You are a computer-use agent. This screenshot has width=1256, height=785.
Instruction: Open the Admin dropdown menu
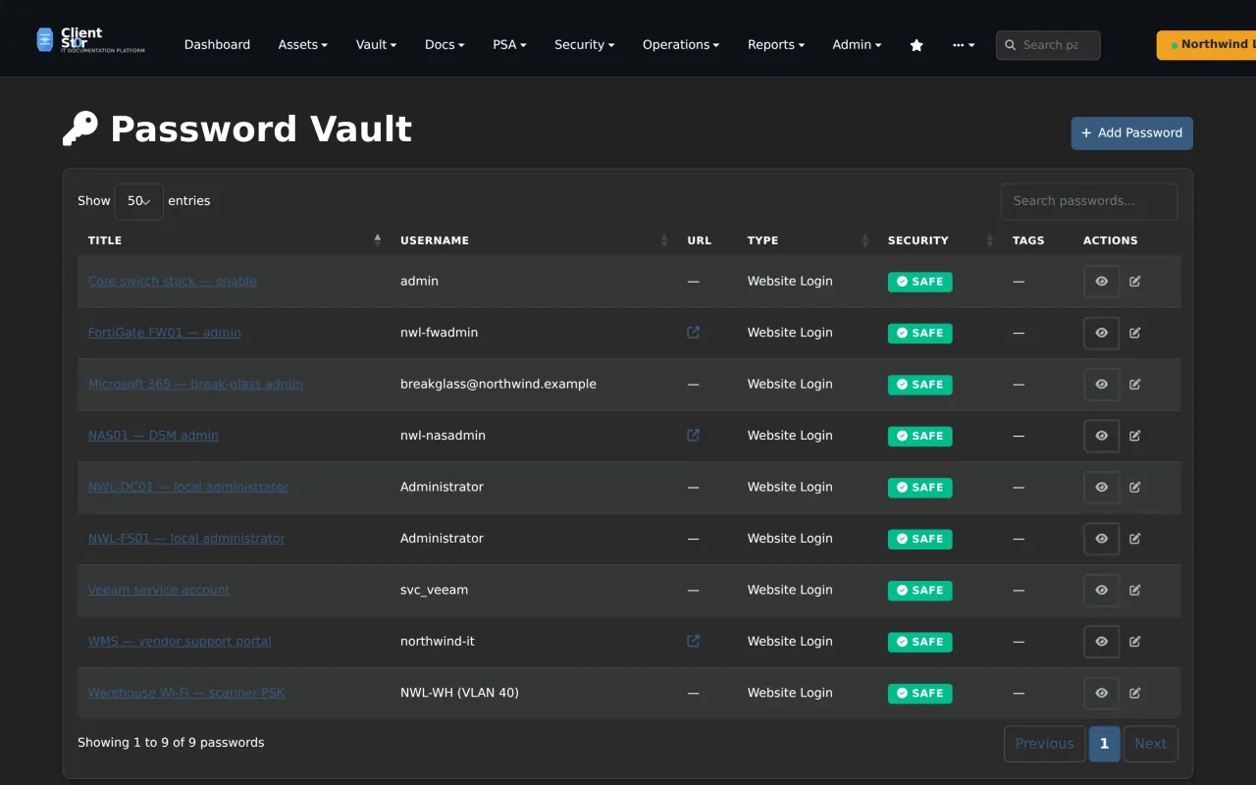click(x=857, y=45)
